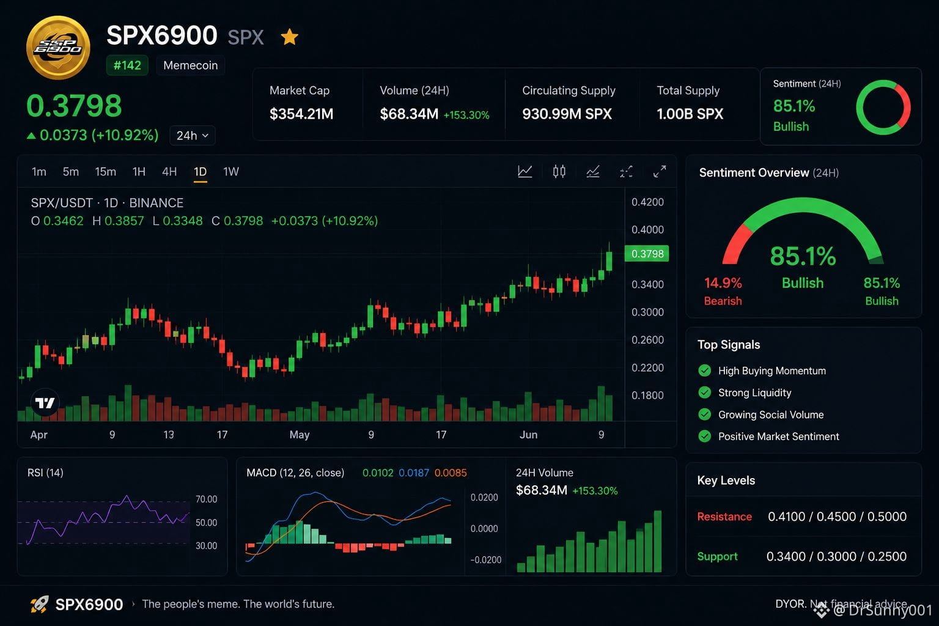Toggle the favorite star next to SPX
Viewport: 939px width, 626px height.
(289, 37)
